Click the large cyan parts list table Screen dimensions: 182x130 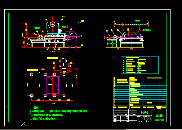(x=140, y=93)
